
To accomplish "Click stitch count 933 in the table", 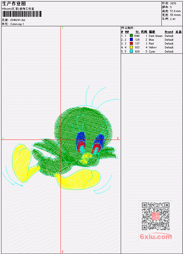I will [x=137, y=47].
